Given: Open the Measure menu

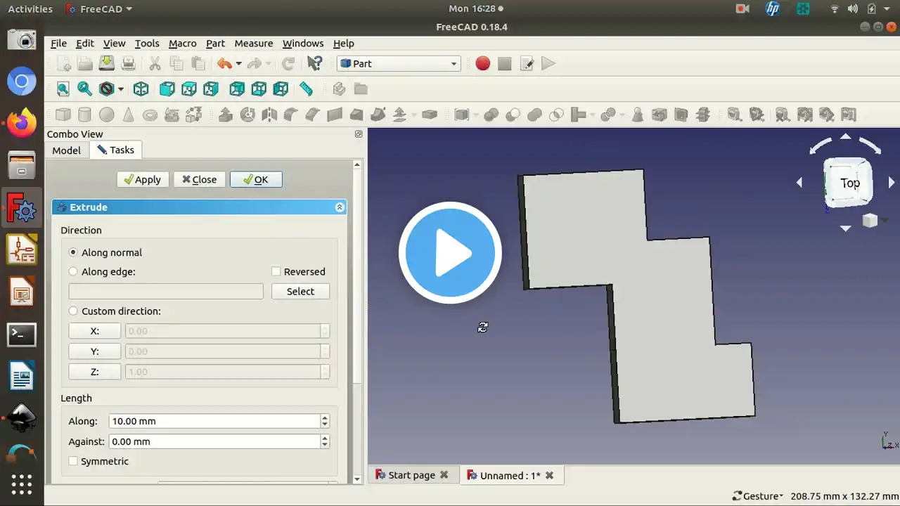Looking at the screenshot, I should [254, 43].
